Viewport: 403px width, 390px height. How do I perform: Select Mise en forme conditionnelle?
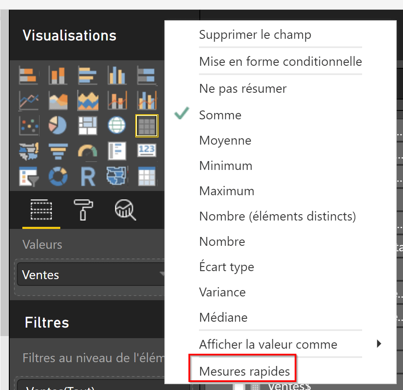(x=280, y=62)
